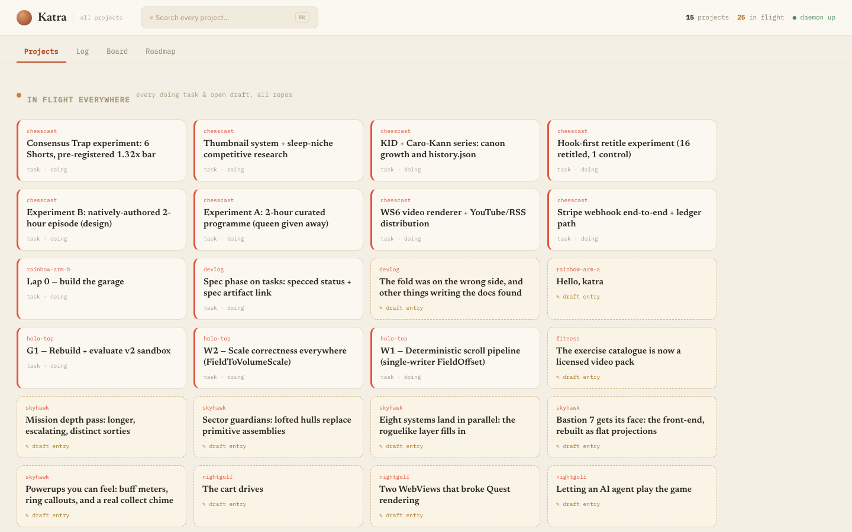The height and width of the screenshot is (532, 852).
Task: Click pencil draft icon on Powerups card
Action: [x=27, y=515]
